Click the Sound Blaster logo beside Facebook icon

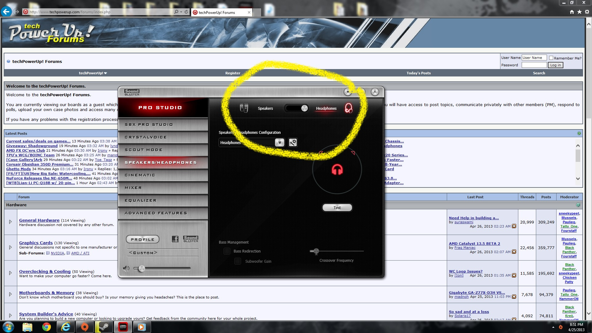[x=191, y=239]
